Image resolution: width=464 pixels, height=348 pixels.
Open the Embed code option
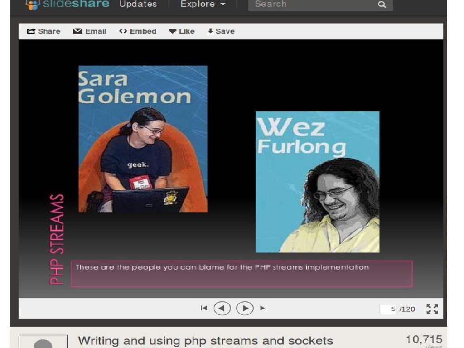click(x=138, y=31)
